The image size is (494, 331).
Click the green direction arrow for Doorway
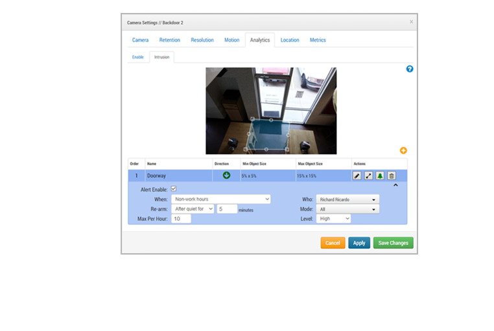click(226, 175)
